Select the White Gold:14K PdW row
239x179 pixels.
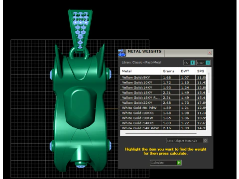tap(163, 128)
